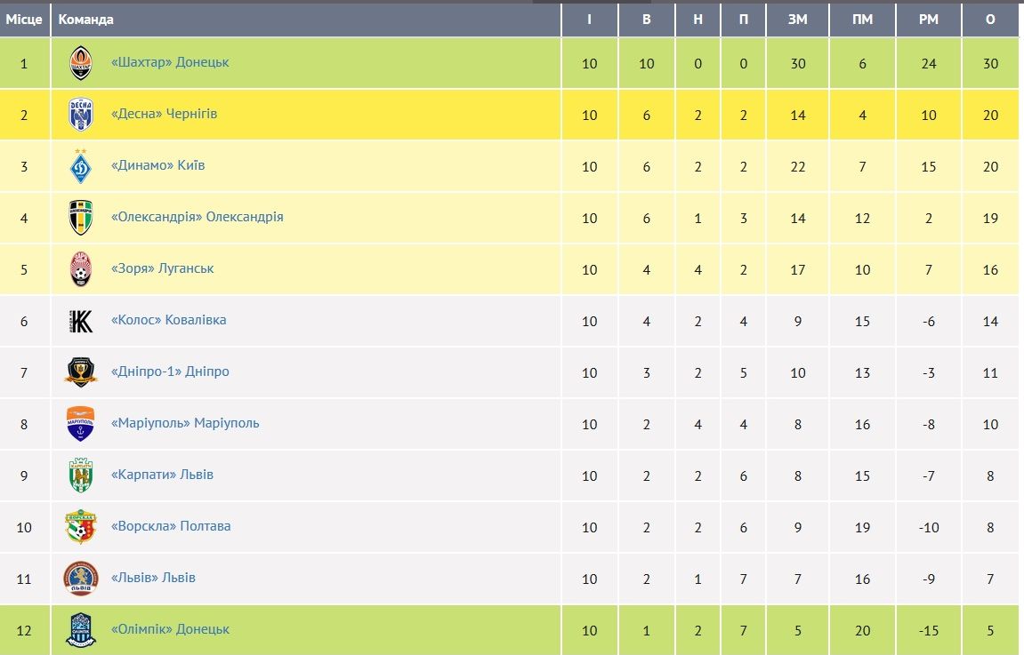This screenshot has width=1024, height=655.
Task: Click the Zorya Luhansk club logo
Action: pos(81,268)
